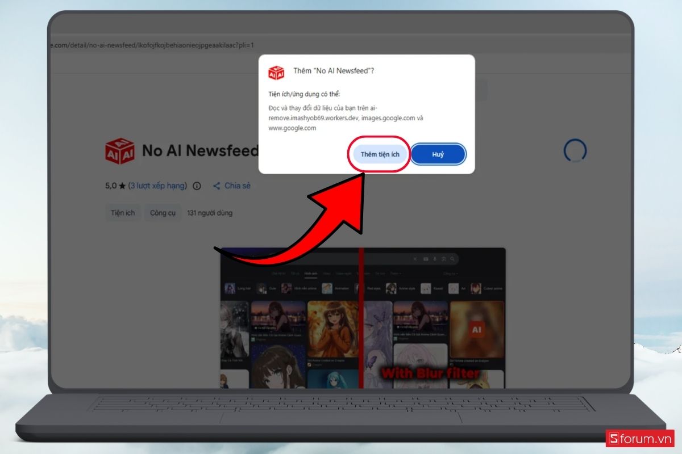Screen dimensions: 682x454
Task: Click the No AI Newsfeed logo on page
Action: (120, 151)
